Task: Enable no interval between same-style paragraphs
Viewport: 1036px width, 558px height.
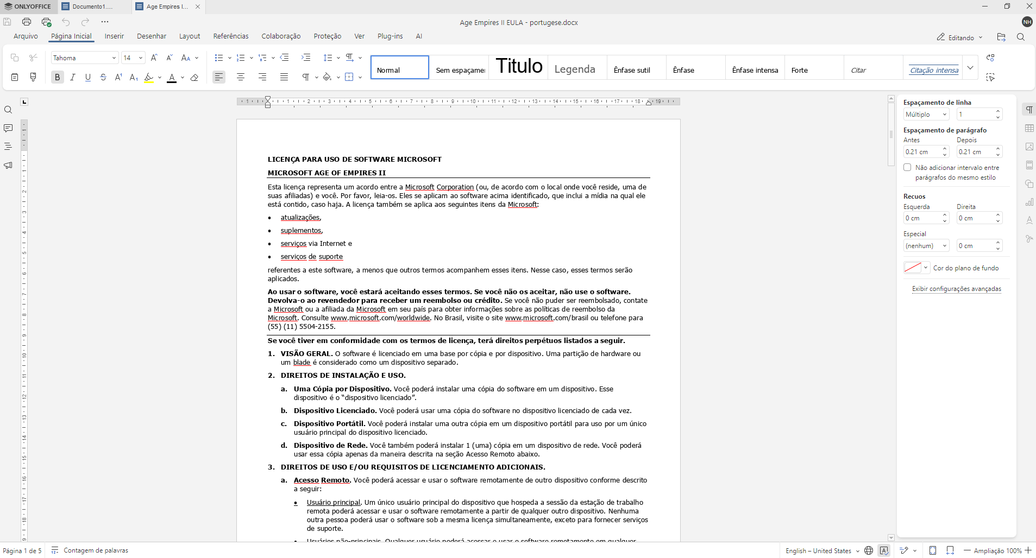Action: point(907,167)
